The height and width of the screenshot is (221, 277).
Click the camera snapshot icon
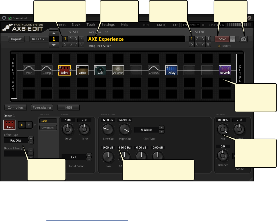pyautogui.click(x=244, y=39)
